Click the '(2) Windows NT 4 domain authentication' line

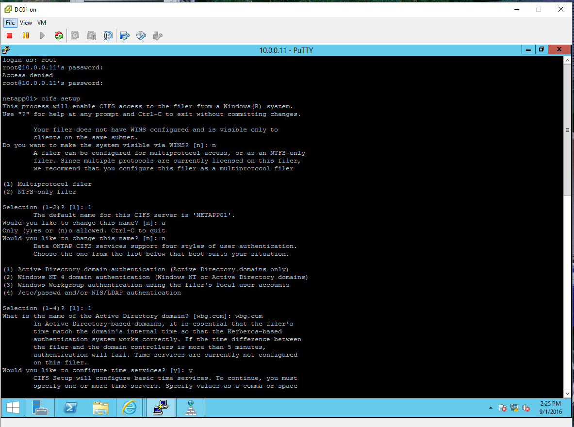coord(156,277)
